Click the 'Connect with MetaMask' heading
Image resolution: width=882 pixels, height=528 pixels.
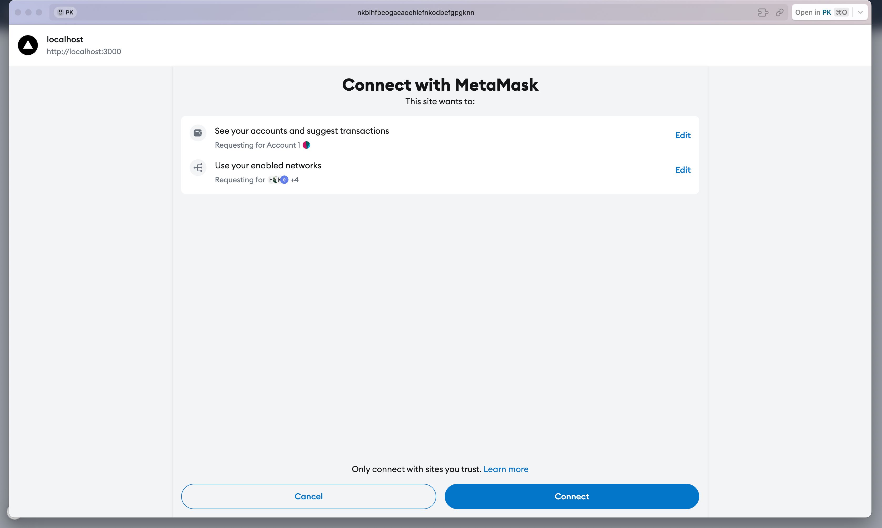pos(440,85)
